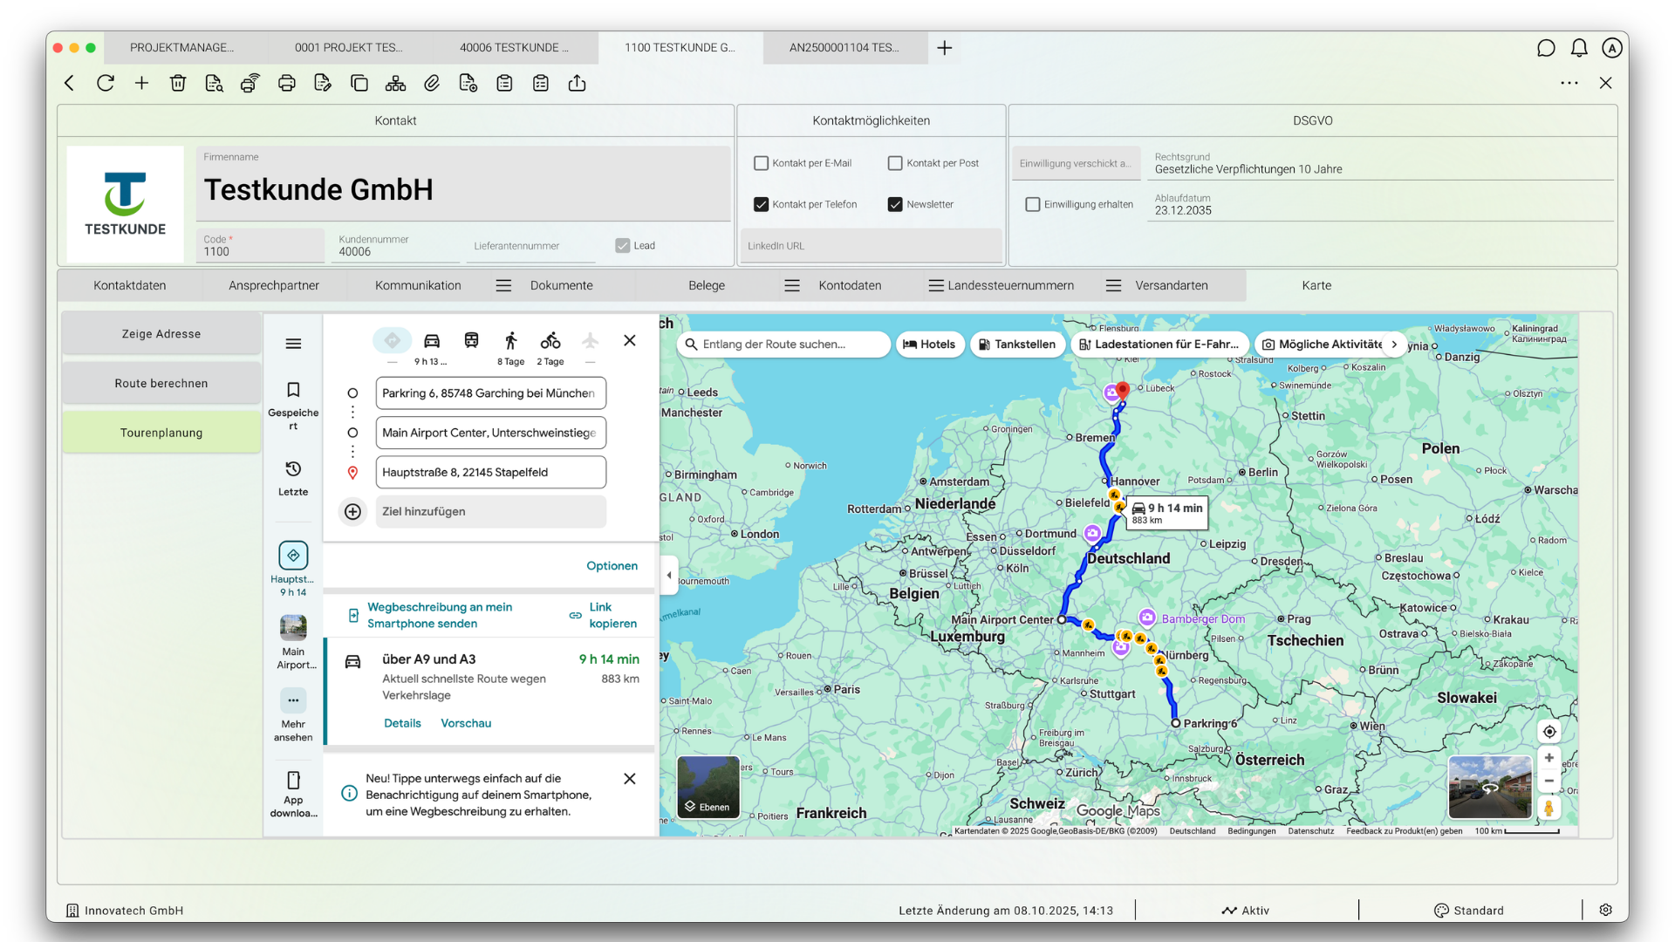Open saved places bookmark icon
1675x942 pixels.
293,390
